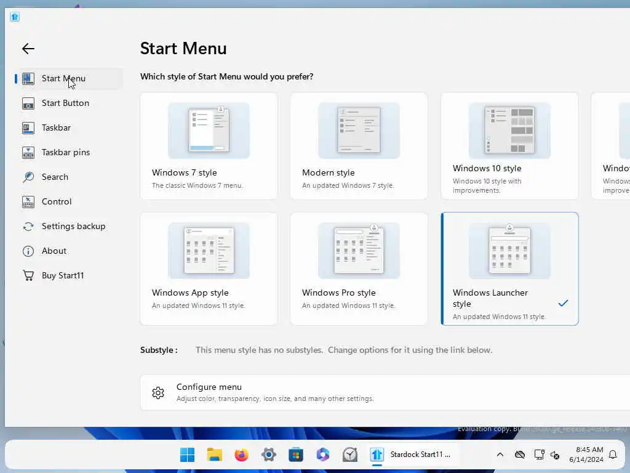Click the OneDrive cloud tray icon
Viewport: 630px width, 473px height.
coord(520,455)
